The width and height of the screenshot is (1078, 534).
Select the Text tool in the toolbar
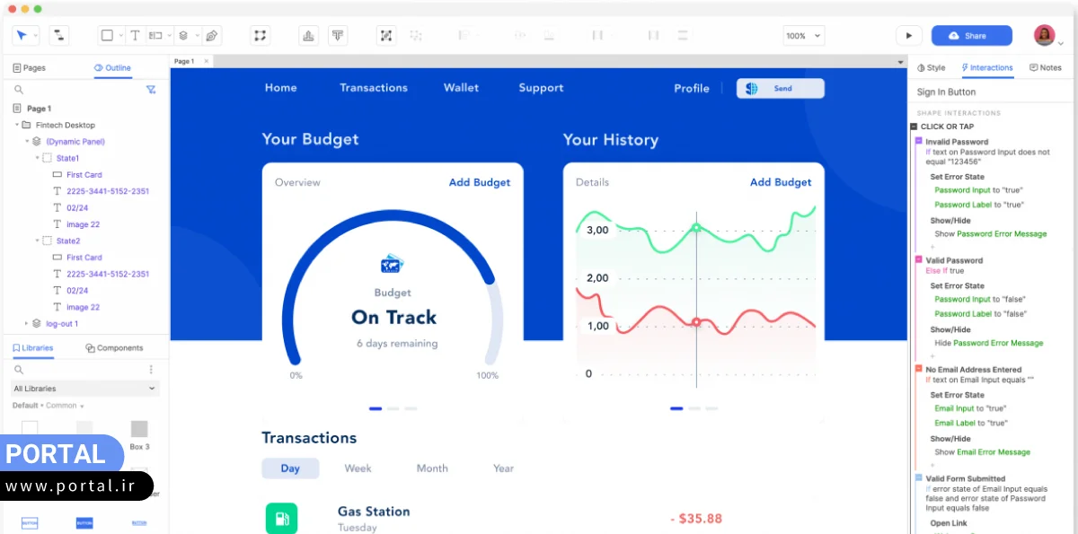click(x=135, y=36)
